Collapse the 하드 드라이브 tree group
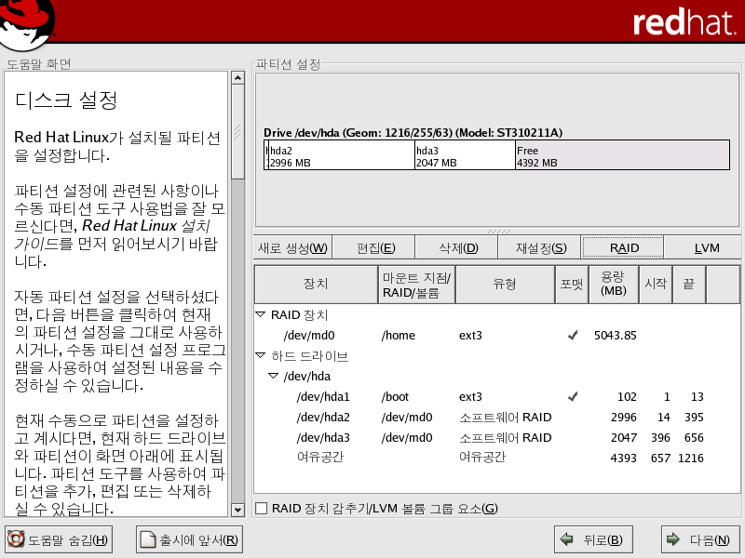Viewport: 745px width, 558px height. [261, 356]
